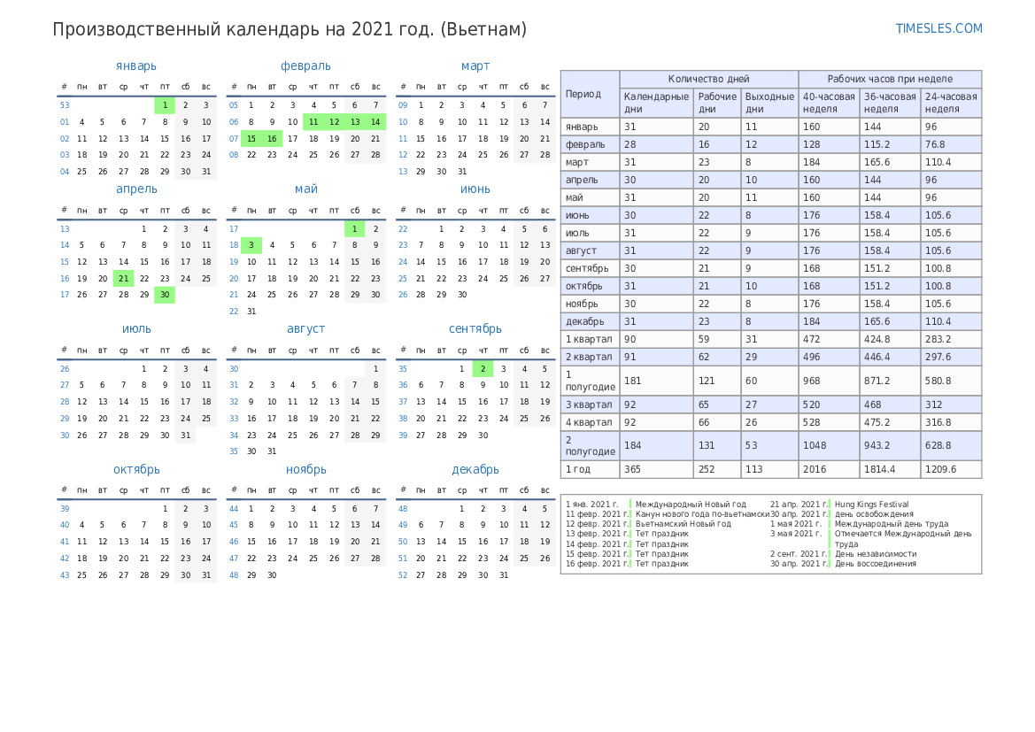Image resolution: width=1035 pixels, height=732 pixels.
Task: Select the highlighted April 21 date
Action: click(123, 278)
